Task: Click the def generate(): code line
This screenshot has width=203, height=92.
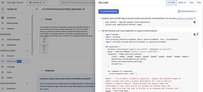Action: [x=113, y=47]
